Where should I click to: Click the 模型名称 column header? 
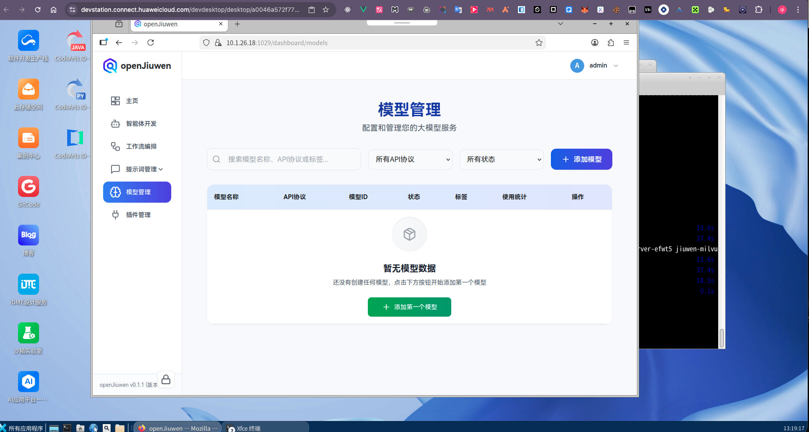227,197
